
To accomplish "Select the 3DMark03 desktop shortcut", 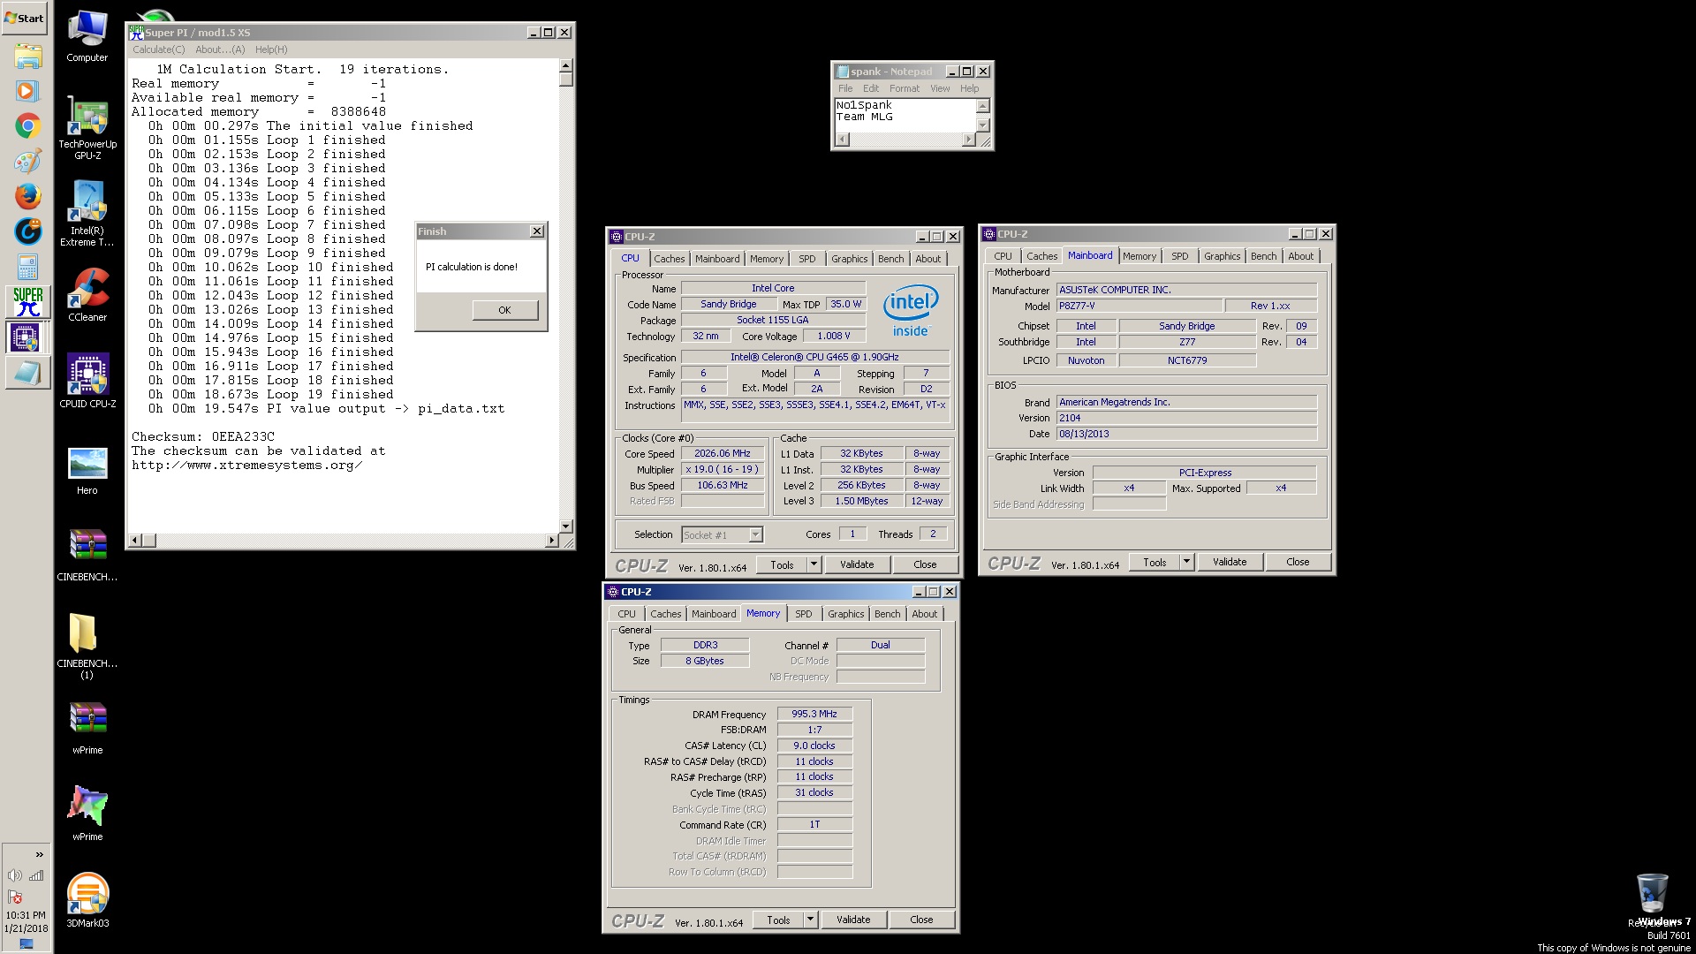I will (x=87, y=899).
